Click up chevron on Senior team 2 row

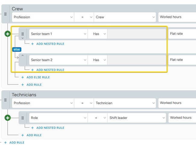pos(22,56)
